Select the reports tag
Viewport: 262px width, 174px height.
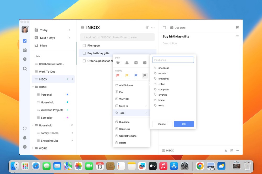click(x=173, y=73)
